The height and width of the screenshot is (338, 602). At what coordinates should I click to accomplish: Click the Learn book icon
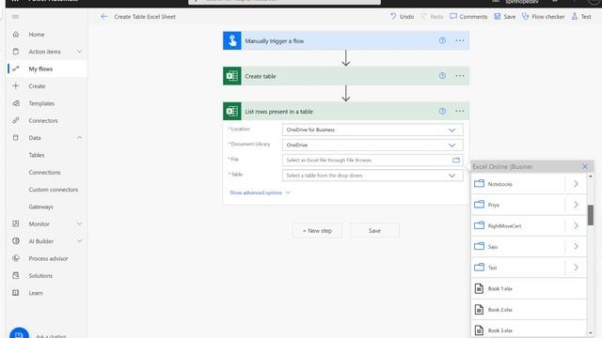16,293
